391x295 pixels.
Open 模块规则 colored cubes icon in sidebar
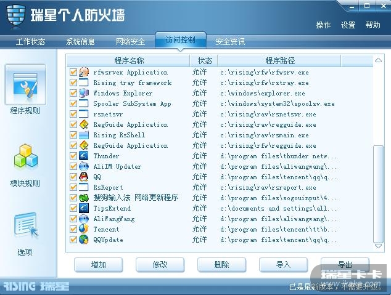pyautogui.click(x=26, y=156)
